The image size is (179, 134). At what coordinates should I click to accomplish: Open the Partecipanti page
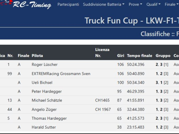click(68, 4)
